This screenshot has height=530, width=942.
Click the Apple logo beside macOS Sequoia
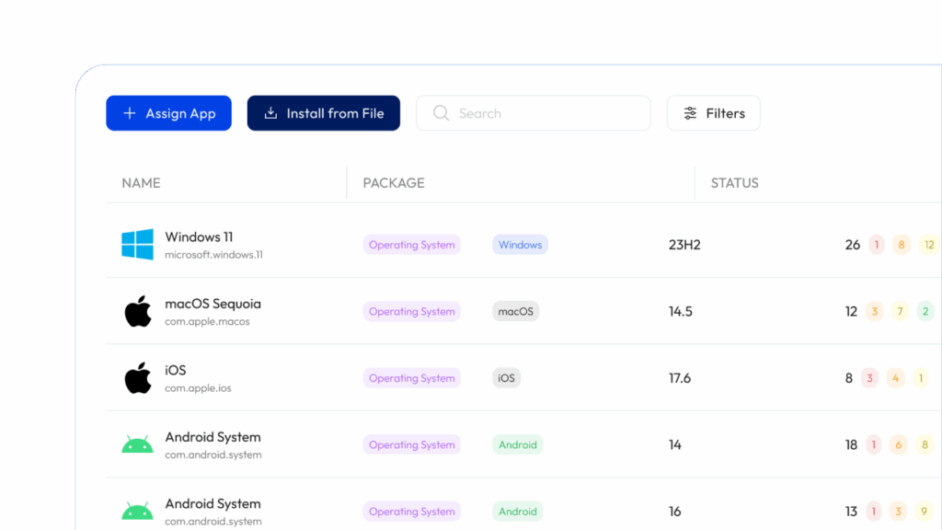coord(137,311)
